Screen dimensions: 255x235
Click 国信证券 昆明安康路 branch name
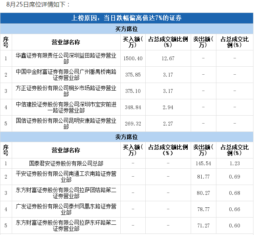point(66,124)
